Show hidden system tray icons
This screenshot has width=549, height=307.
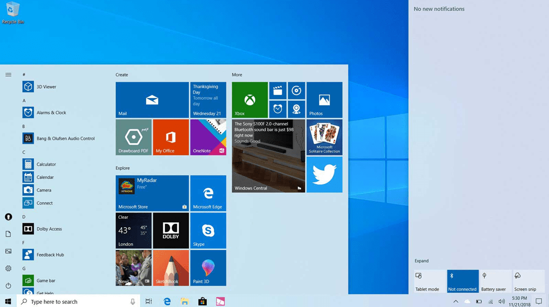tap(456, 301)
